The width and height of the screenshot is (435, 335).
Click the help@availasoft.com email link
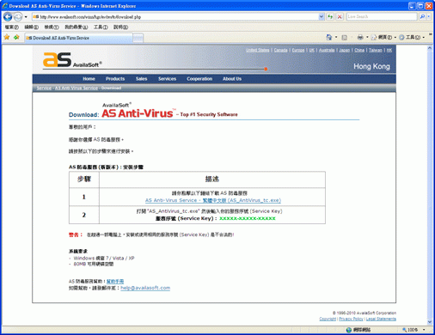click(145, 288)
